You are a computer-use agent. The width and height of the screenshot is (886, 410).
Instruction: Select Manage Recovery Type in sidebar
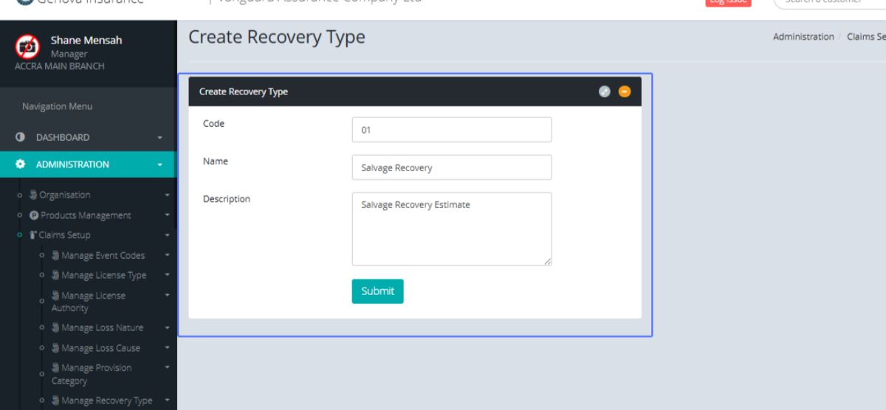(106, 400)
